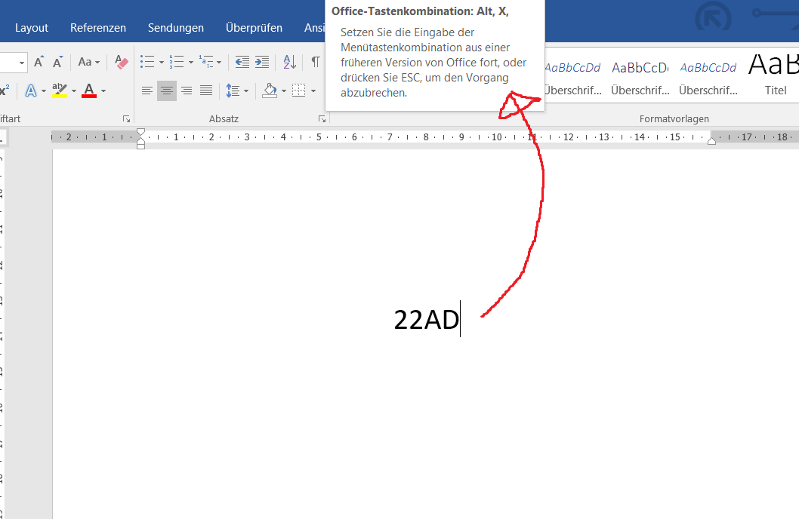The width and height of the screenshot is (799, 519).
Task: Increase indent using the ribbon icon
Action: (x=261, y=62)
